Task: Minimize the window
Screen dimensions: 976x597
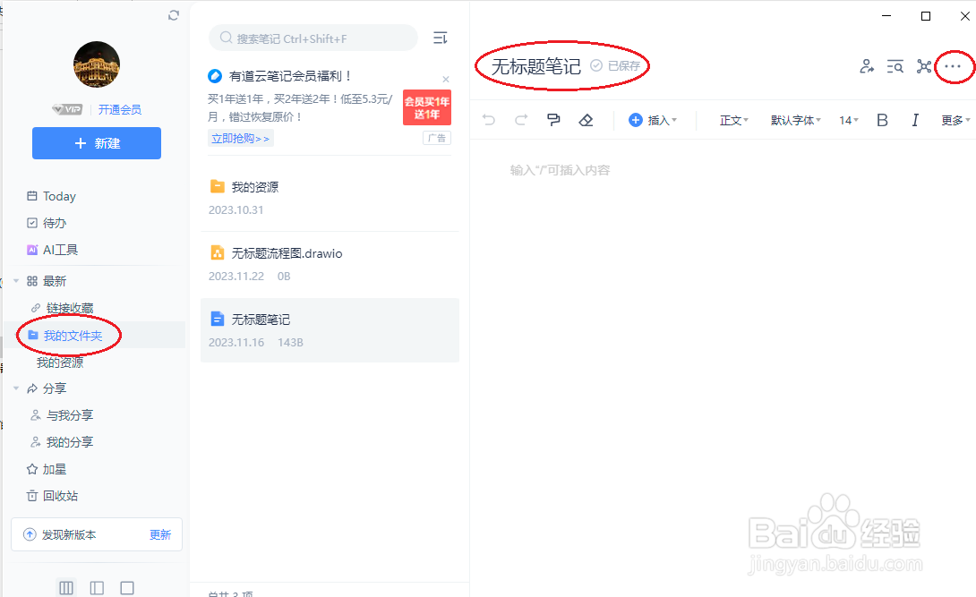Action: pyautogui.click(x=886, y=16)
